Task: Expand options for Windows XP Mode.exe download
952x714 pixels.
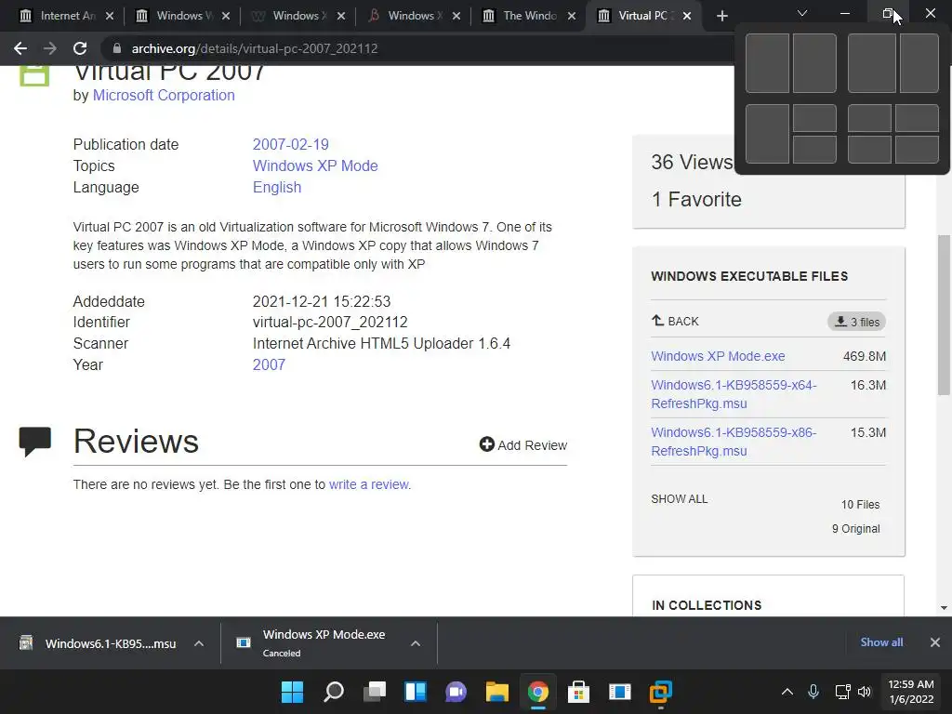Action: (416, 643)
